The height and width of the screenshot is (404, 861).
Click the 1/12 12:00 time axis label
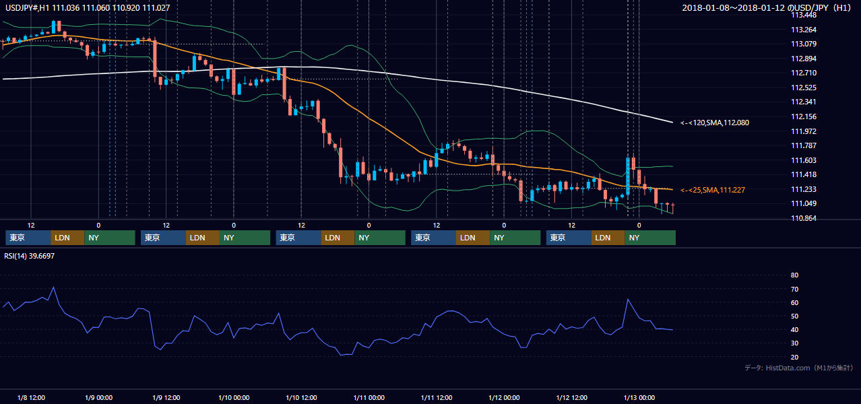click(x=571, y=398)
